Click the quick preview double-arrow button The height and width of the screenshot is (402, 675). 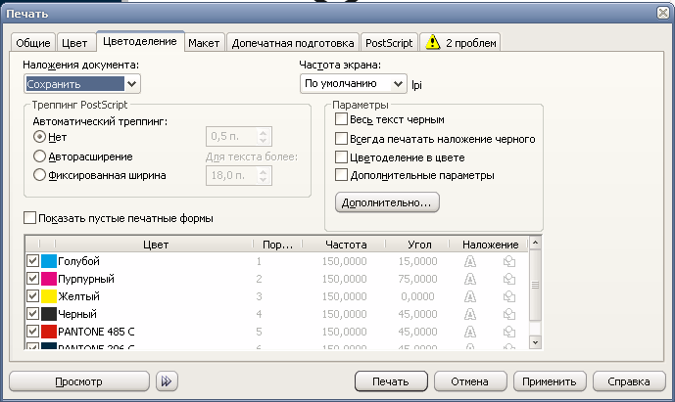[167, 381]
